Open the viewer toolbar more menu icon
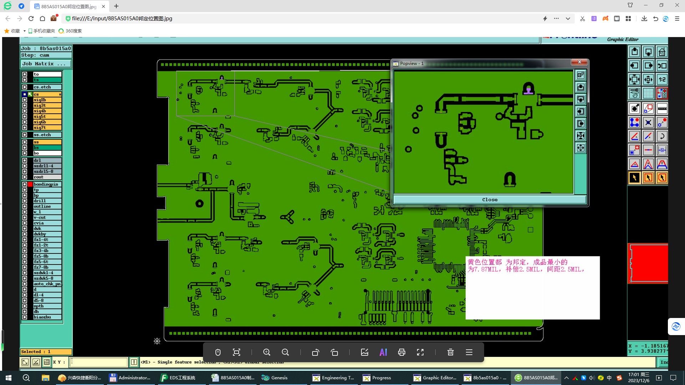The height and width of the screenshot is (385, 685). [469, 352]
